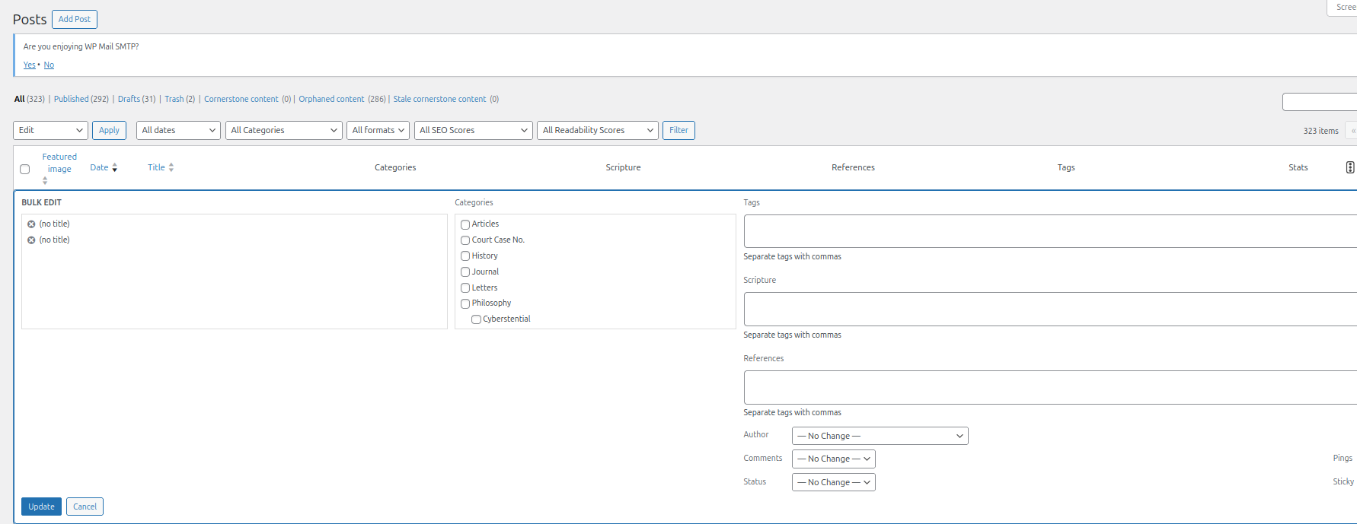1357x524 pixels.
Task: Show Drafts (31) posts view
Action: [x=136, y=100]
